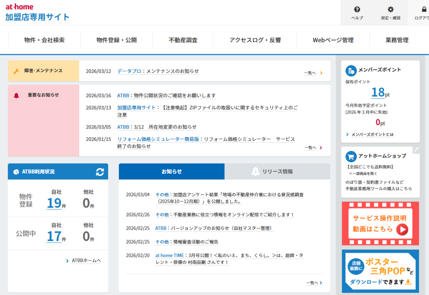
Task: Click the at home logo
Action: pyautogui.click(x=19, y=7)
